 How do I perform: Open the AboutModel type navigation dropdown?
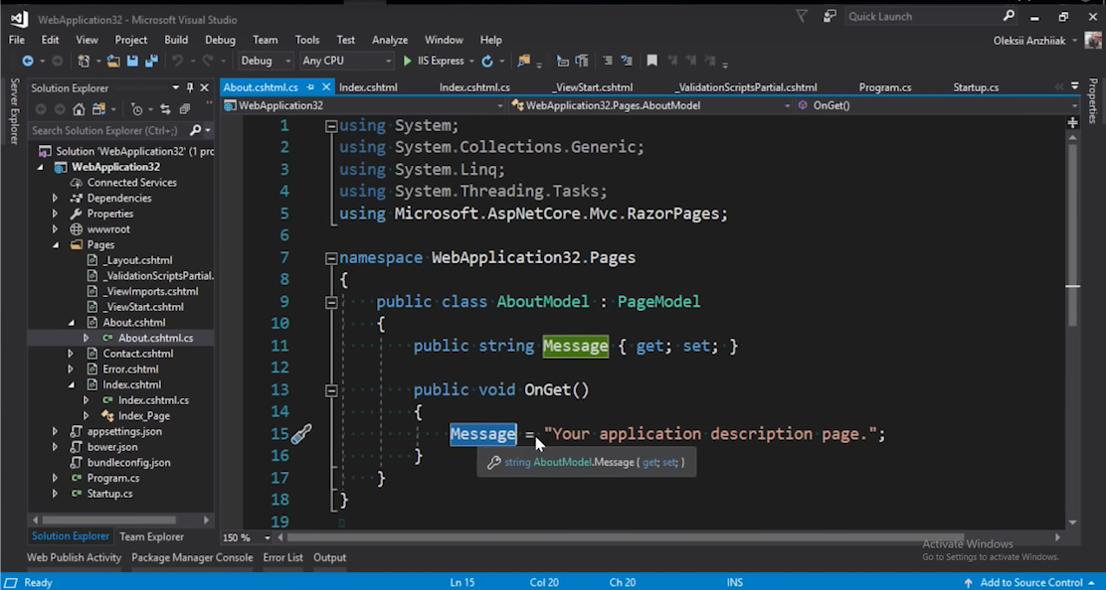coord(650,105)
